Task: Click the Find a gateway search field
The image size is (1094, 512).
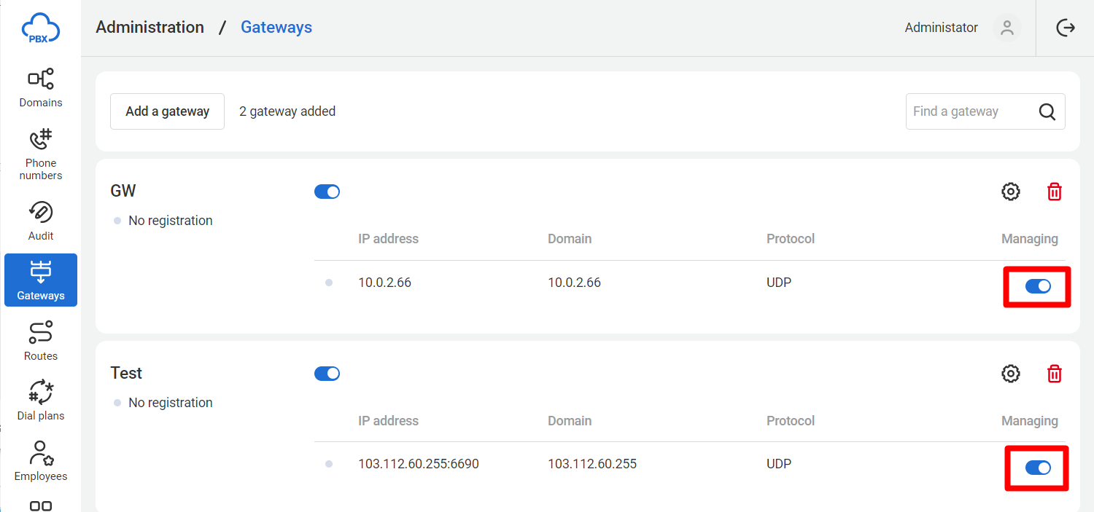Action: (970, 111)
